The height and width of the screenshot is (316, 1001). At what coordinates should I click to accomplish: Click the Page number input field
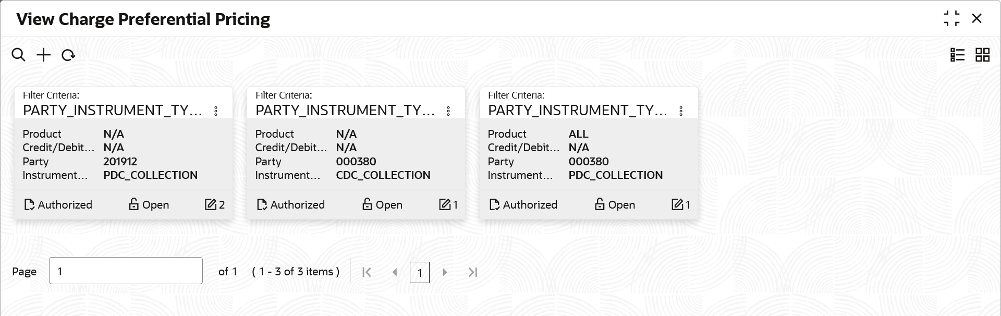(x=126, y=271)
